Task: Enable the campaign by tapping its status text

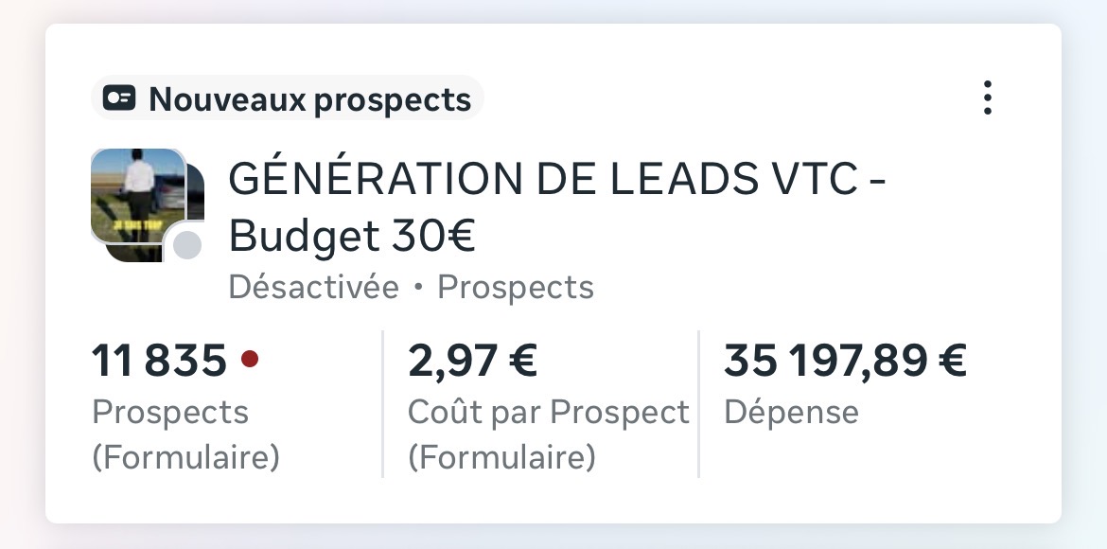Action: point(312,286)
